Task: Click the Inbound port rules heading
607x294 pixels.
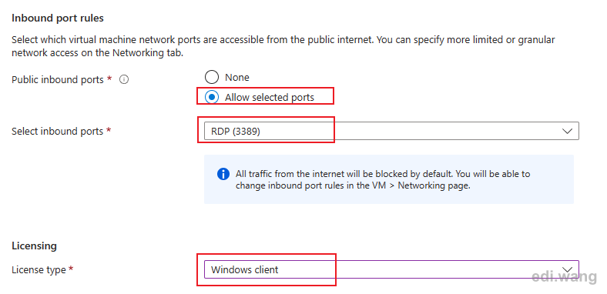Action: point(58,18)
